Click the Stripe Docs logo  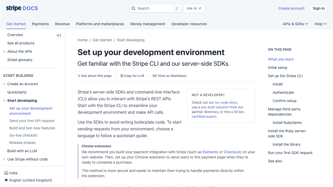pos(22,8)
